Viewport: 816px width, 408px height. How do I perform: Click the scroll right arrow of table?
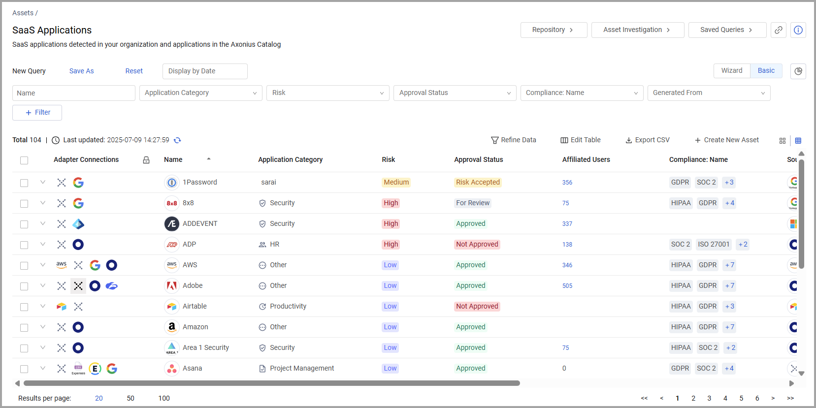(x=791, y=383)
